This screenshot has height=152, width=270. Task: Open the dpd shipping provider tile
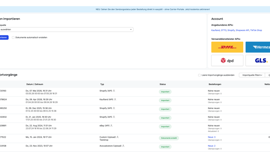click(x=227, y=60)
